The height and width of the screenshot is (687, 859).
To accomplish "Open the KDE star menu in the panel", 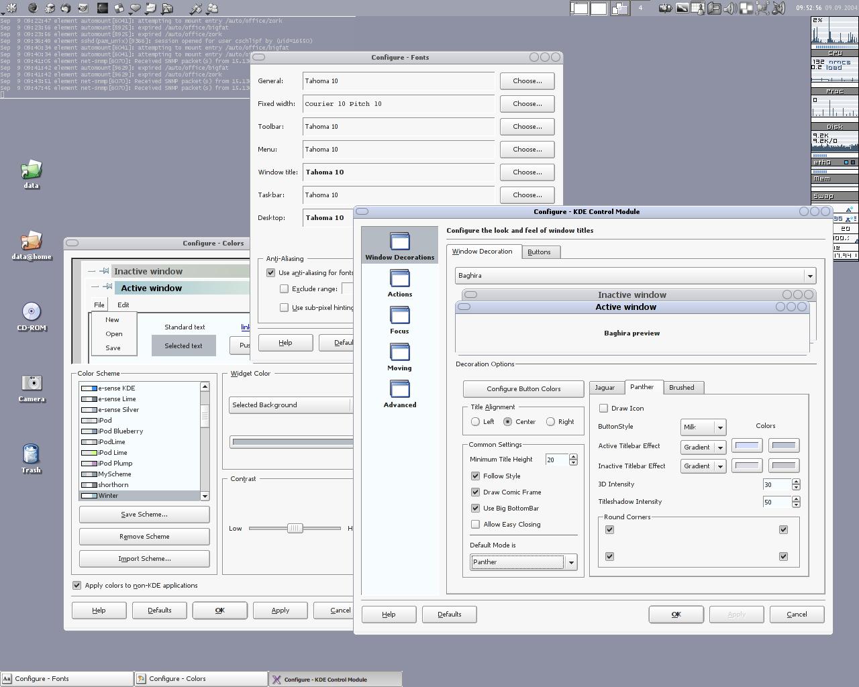I will [11, 8].
